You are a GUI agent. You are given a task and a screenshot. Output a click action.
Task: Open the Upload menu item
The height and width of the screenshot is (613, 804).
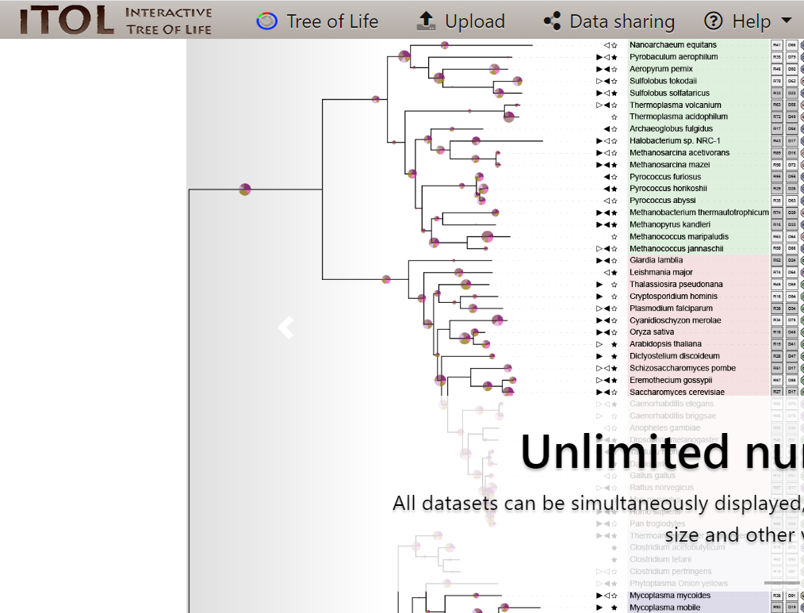(x=474, y=21)
